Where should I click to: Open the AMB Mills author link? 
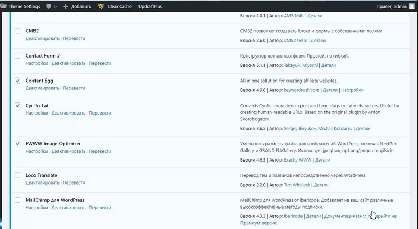(x=294, y=16)
